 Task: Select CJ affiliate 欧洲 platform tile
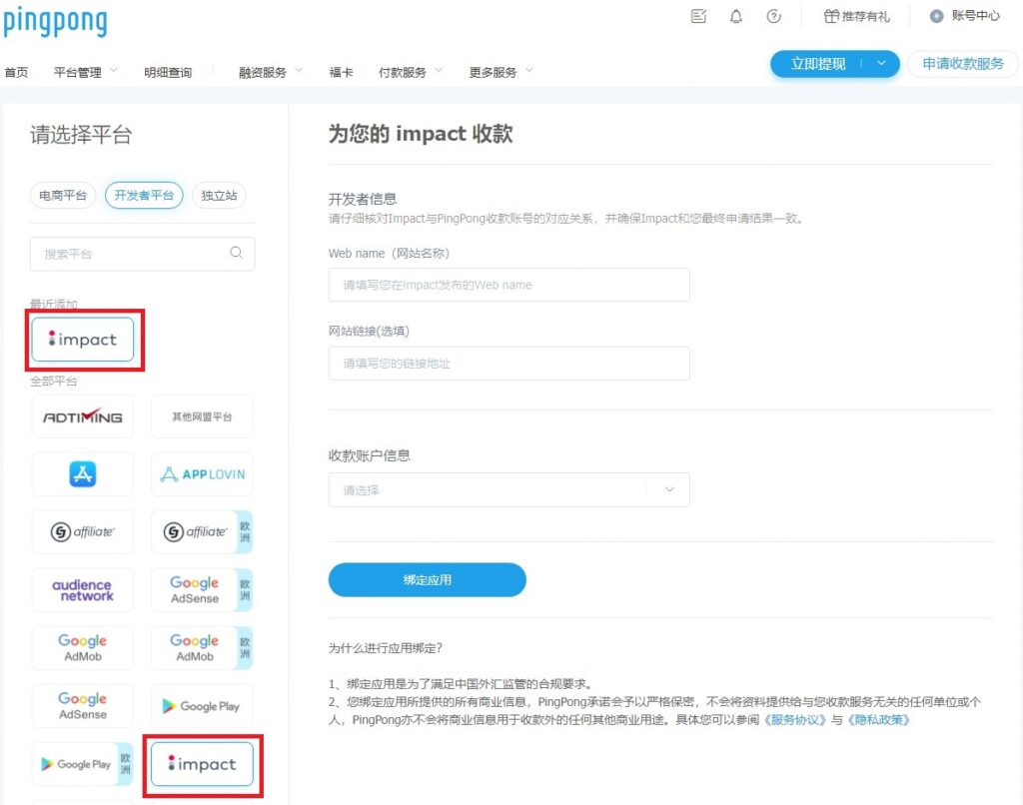[202, 531]
